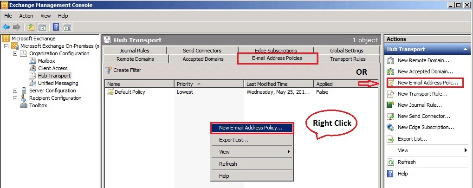Screen dimensions: 473x188
Task: Click New Send Connector action link
Action: tap(424, 116)
